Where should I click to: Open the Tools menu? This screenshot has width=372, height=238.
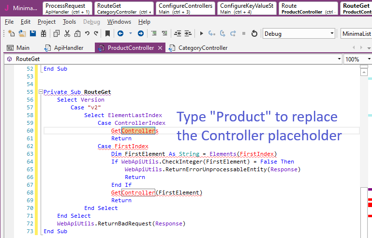coord(69,22)
